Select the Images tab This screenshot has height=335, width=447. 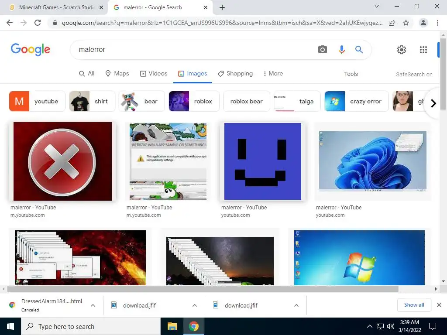click(x=193, y=73)
